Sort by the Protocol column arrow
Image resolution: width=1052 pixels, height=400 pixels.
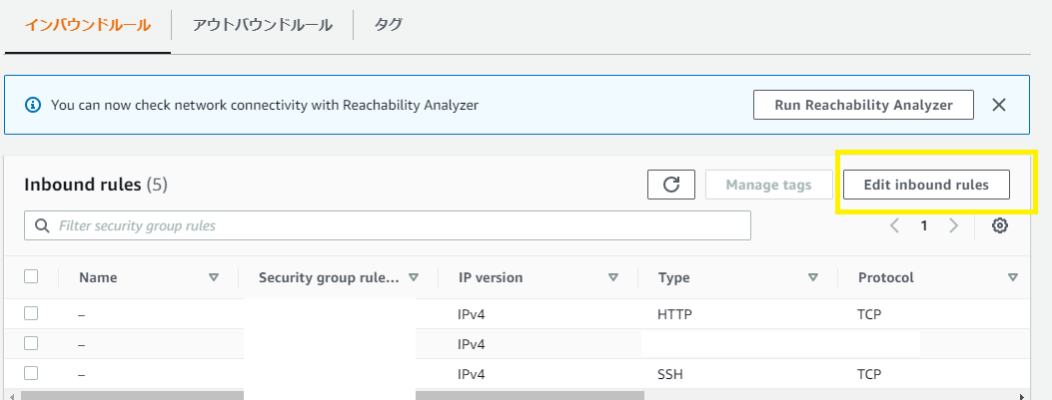click(x=1012, y=278)
